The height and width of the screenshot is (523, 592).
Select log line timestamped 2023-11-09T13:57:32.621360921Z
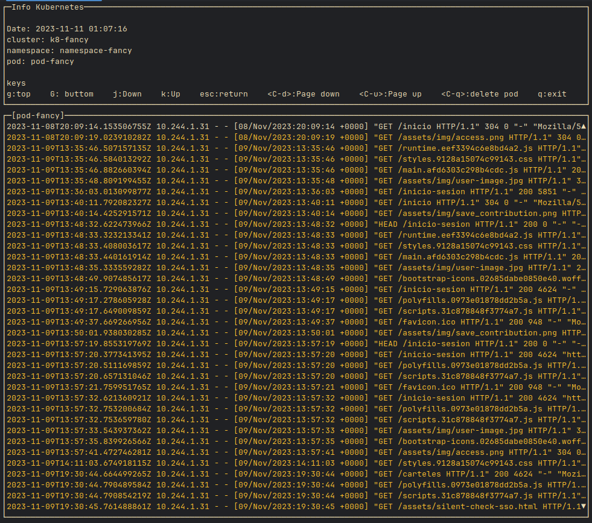click(296, 398)
